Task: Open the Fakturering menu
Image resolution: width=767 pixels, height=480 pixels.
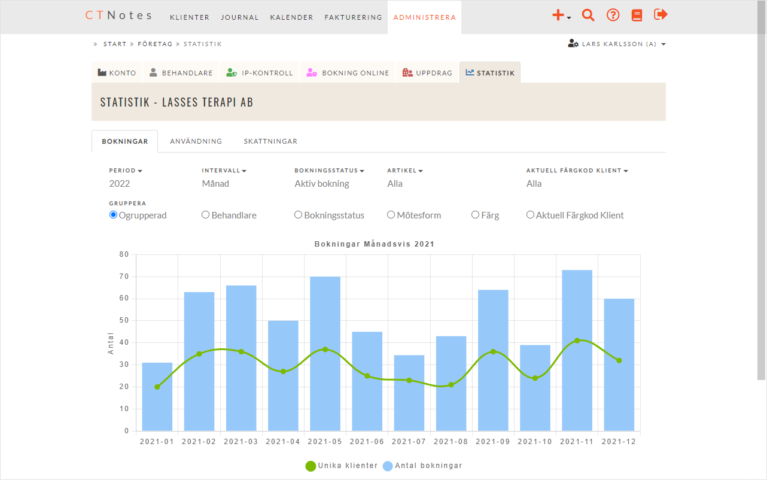Action: point(354,17)
